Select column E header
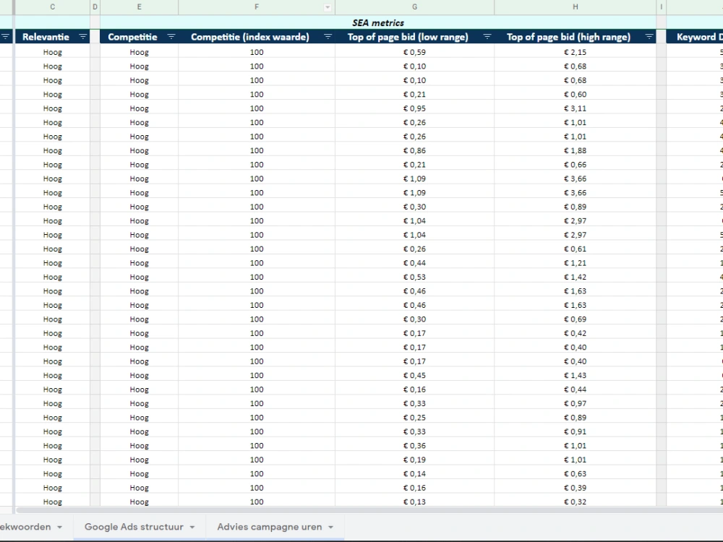 pyautogui.click(x=139, y=7)
